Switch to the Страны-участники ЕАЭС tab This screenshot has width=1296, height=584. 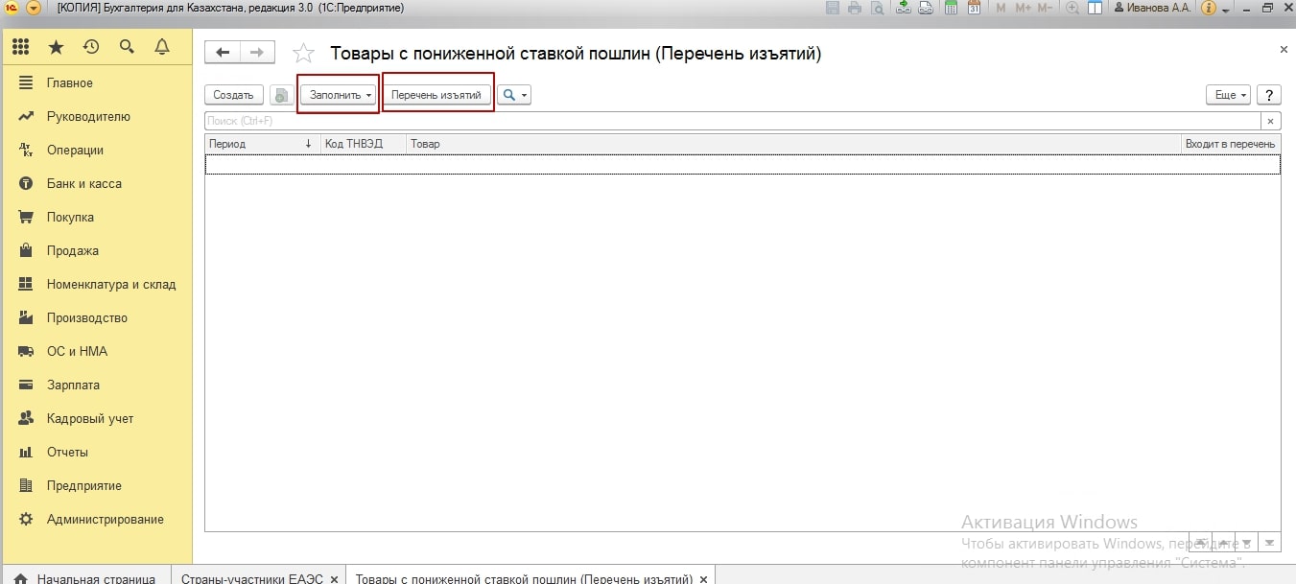249,578
